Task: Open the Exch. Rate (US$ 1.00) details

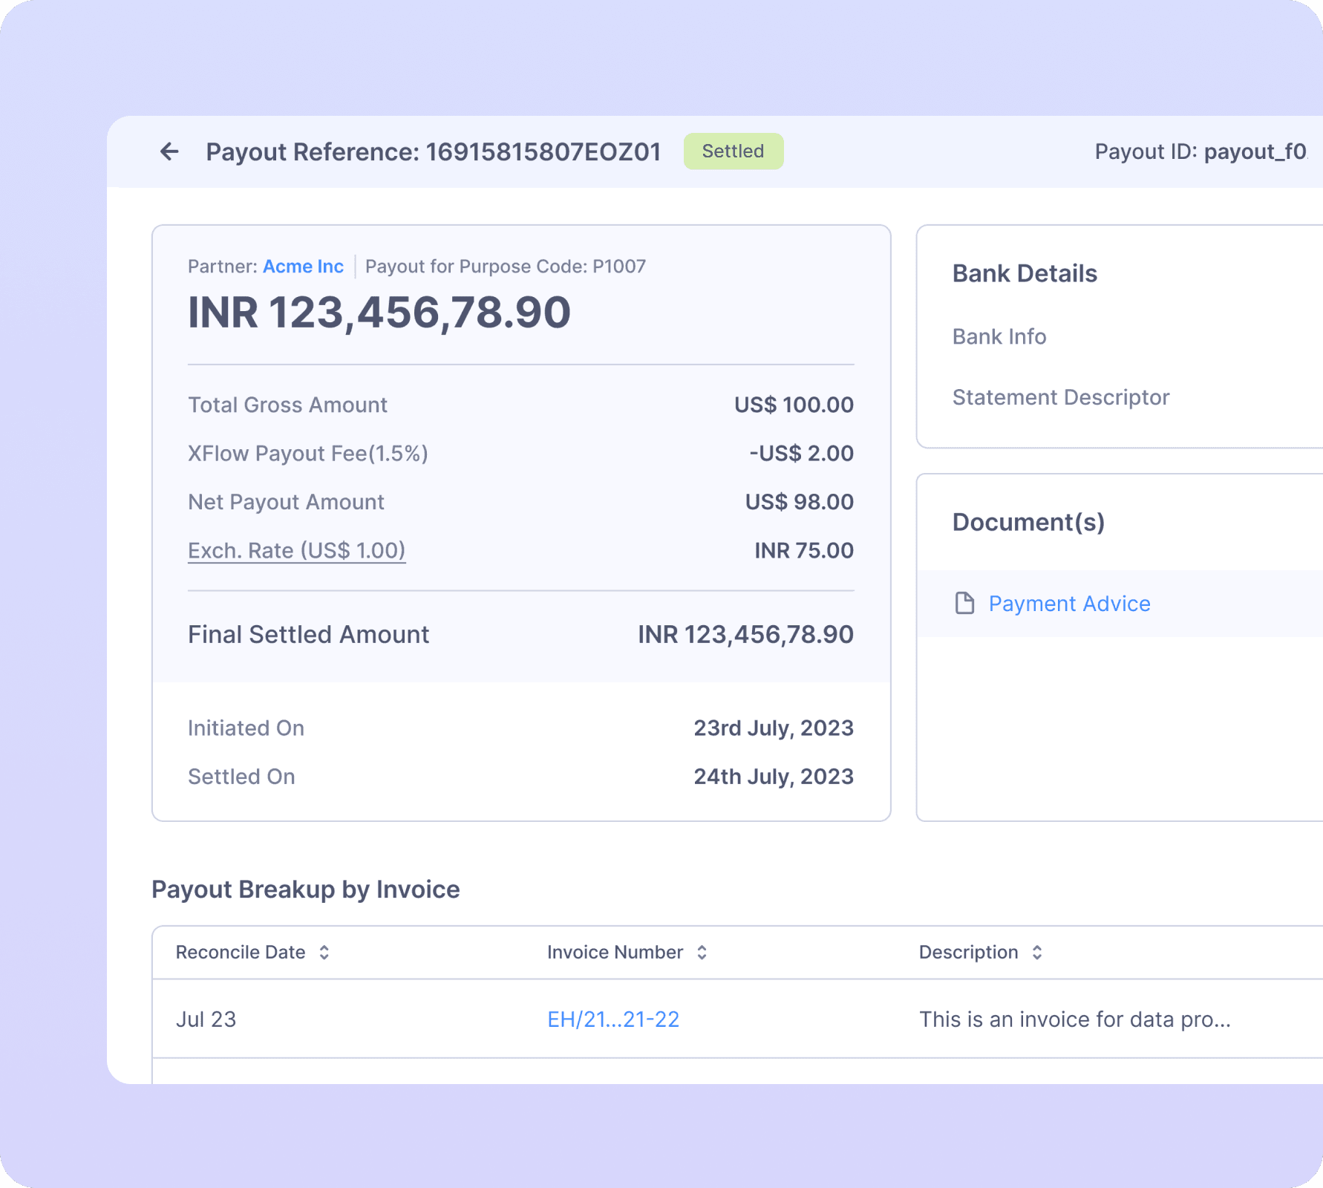Action: (296, 550)
